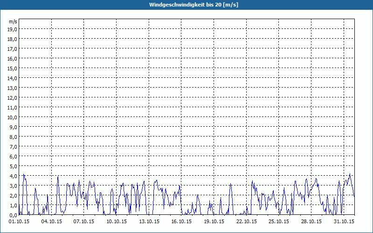Viewport: 373px width, 233px height.
Task: Select the 15,0 y-axis label
Action: (x=13, y=68)
